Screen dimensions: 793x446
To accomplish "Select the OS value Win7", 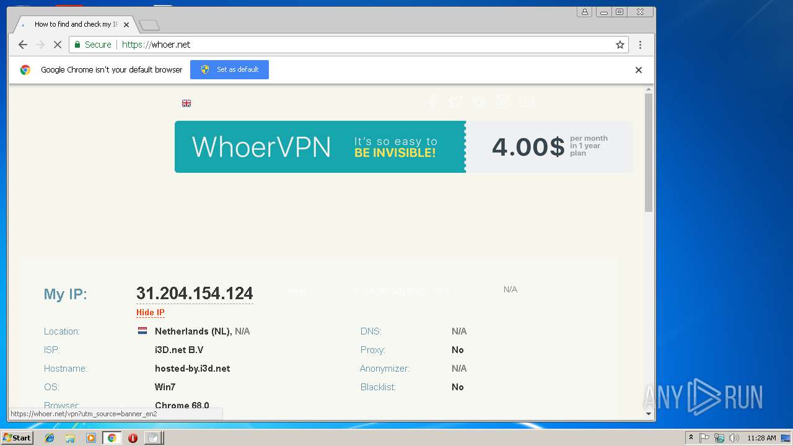I will 165,387.
